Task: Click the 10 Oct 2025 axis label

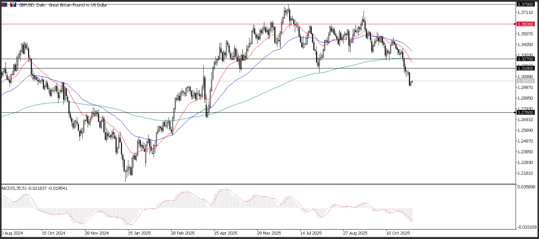Action: (398, 233)
